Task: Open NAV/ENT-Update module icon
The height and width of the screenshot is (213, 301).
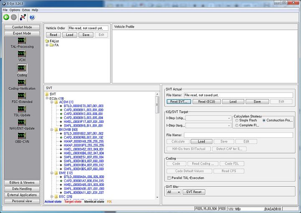Action: (22, 122)
